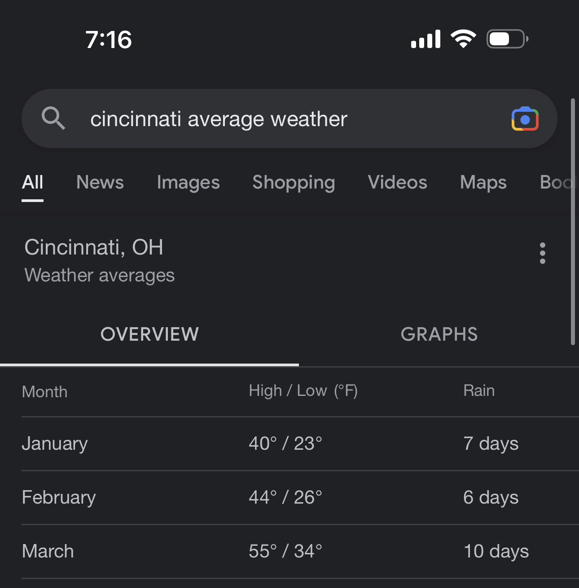Tap the battery indicator icon
This screenshot has width=579, height=588.
(x=508, y=39)
